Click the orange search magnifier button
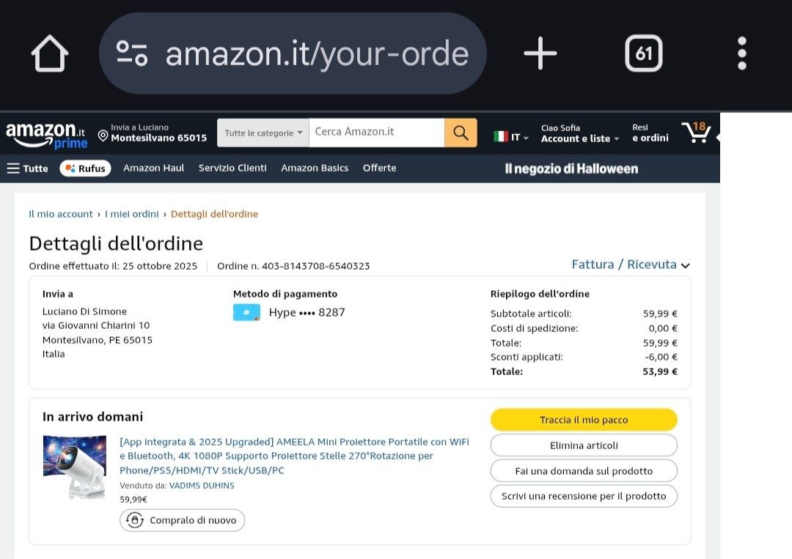This screenshot has height=559, width=792. click(461, 133)
